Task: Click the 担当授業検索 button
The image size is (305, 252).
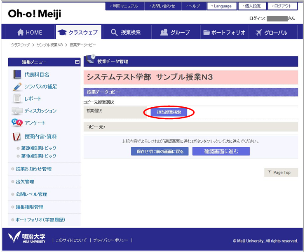Action: tap(169, 112)
